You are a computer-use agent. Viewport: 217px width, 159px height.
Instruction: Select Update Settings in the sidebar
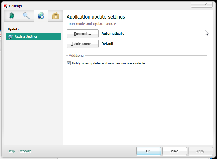(33, 36)
